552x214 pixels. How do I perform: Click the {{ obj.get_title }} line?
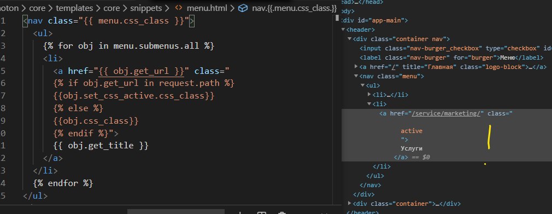pyautogui.click(x=101, y=145)
